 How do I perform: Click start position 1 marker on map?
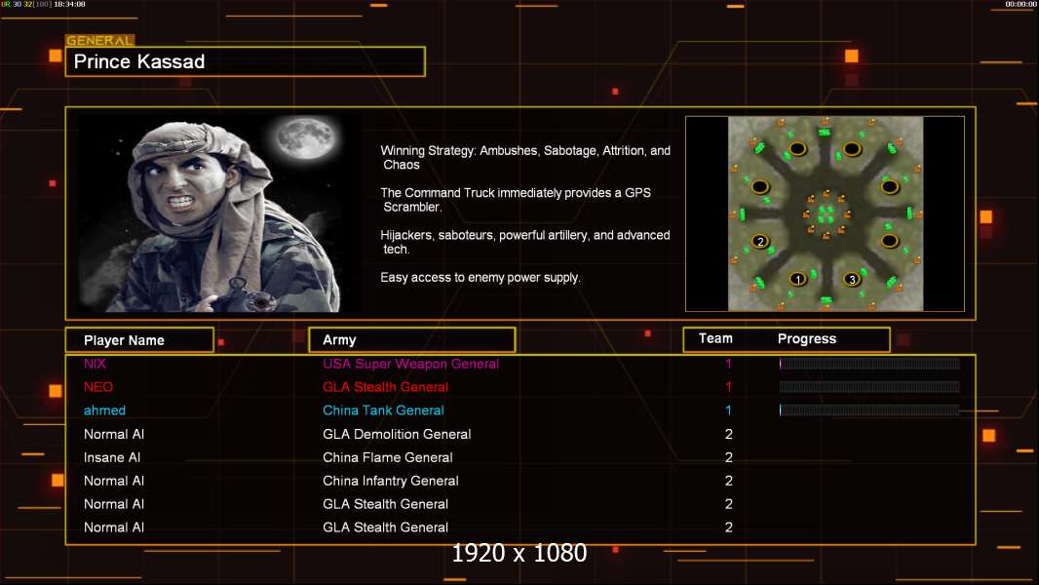point(798,279)
